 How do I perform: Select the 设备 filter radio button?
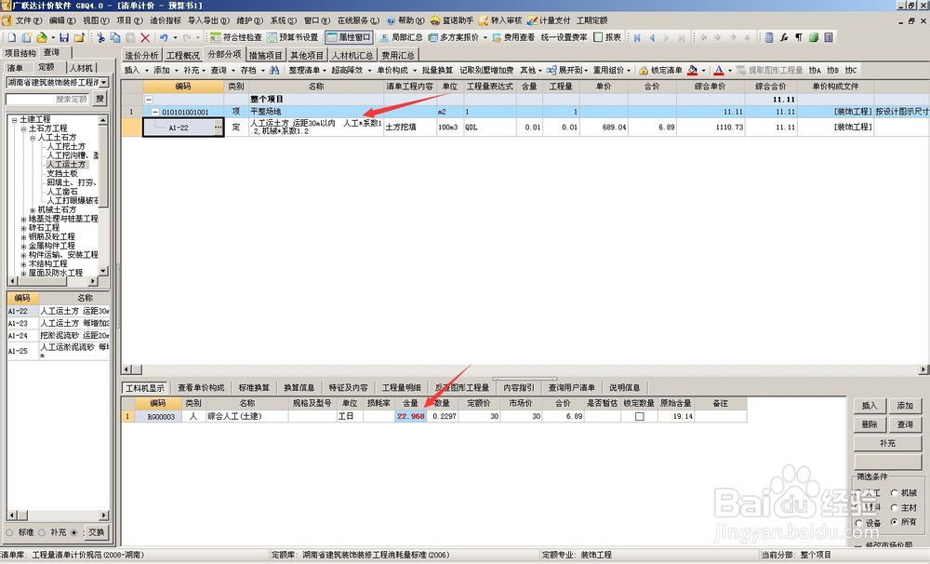point(858,522)
